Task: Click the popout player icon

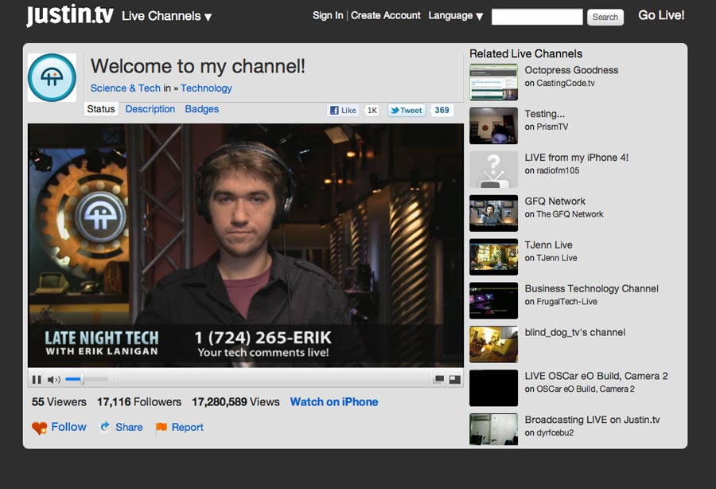Action: click(439, 379)
